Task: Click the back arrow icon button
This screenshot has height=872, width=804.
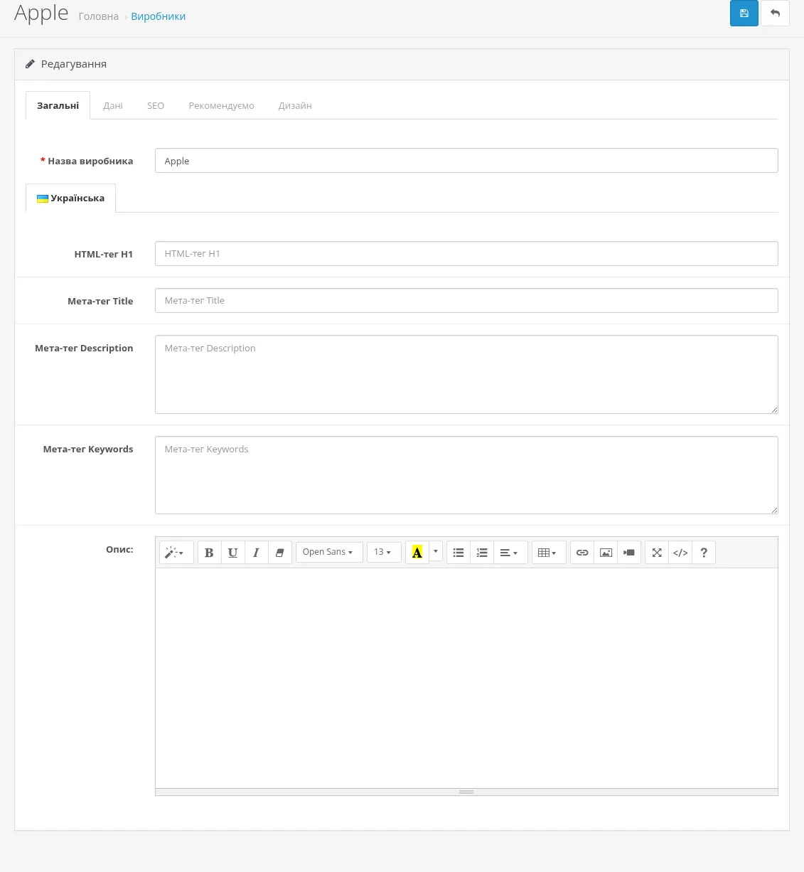Action: click(775, 14)
